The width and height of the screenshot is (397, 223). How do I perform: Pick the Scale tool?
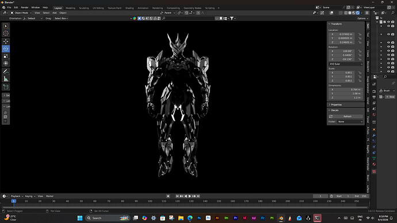click(x=6, y=56)
